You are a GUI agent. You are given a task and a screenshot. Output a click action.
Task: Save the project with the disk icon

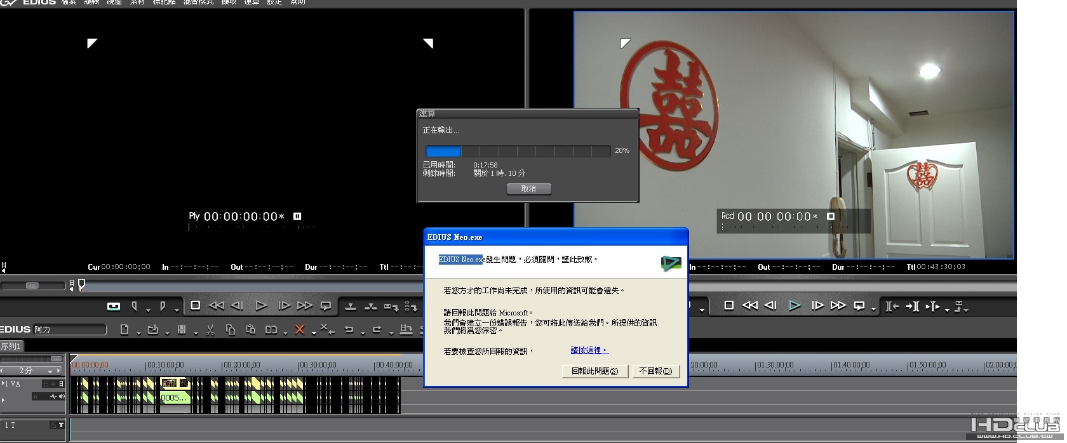tap(182, 329)
